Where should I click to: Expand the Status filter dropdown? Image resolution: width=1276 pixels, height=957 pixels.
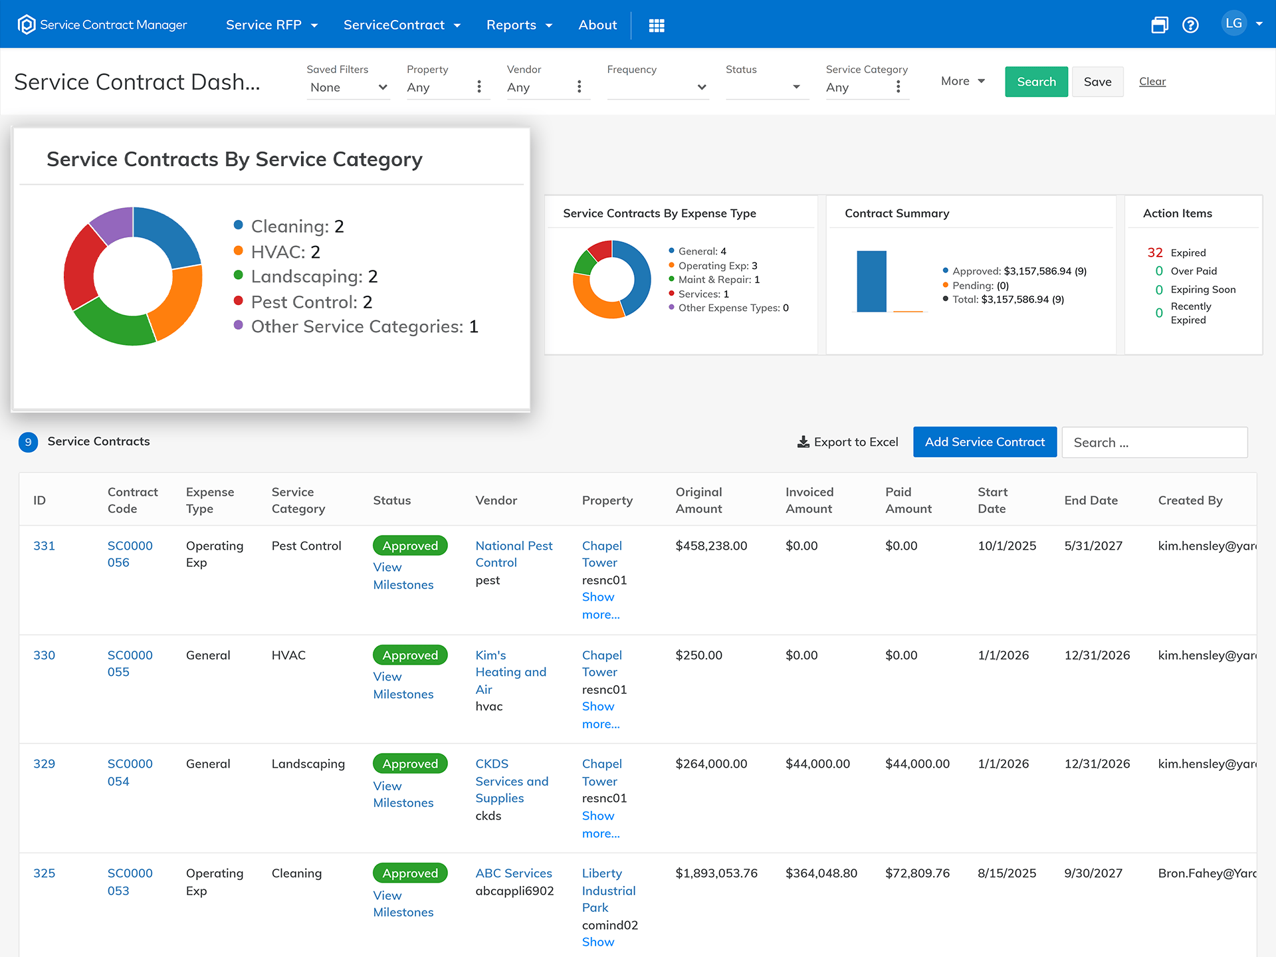click(x=767, y=87)
